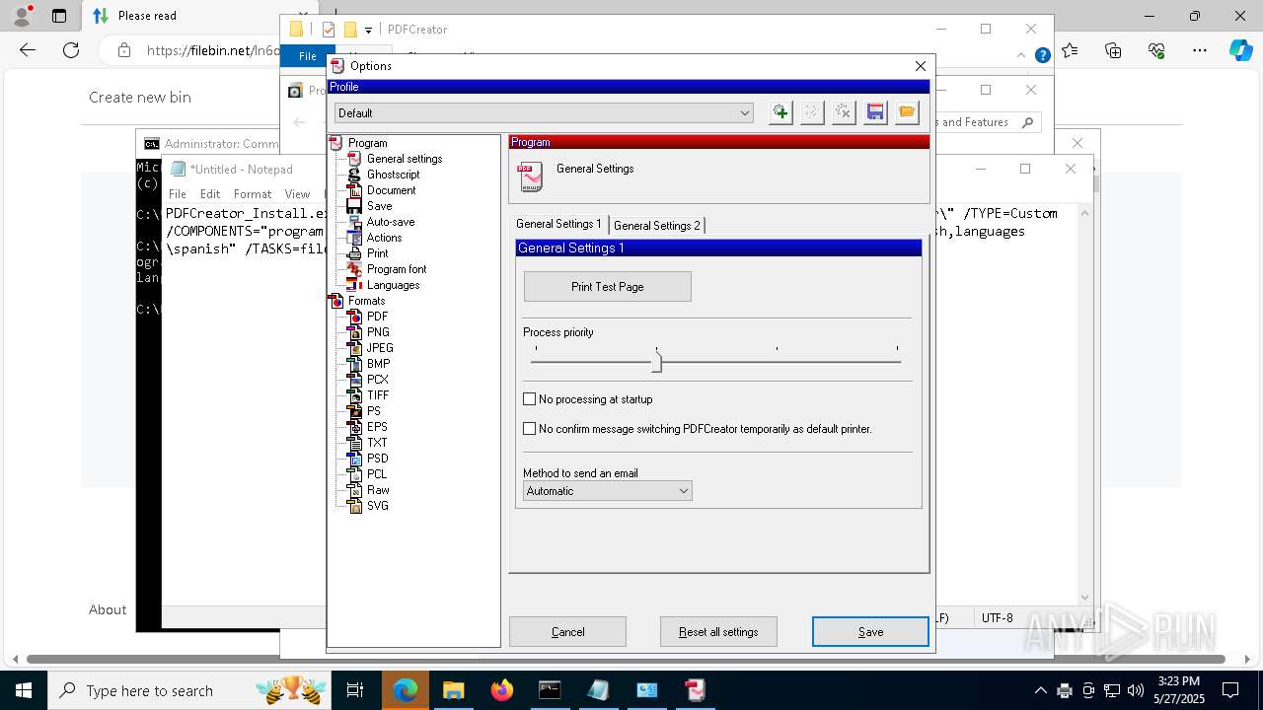Click the BMP format icon

tap(354, 364)
